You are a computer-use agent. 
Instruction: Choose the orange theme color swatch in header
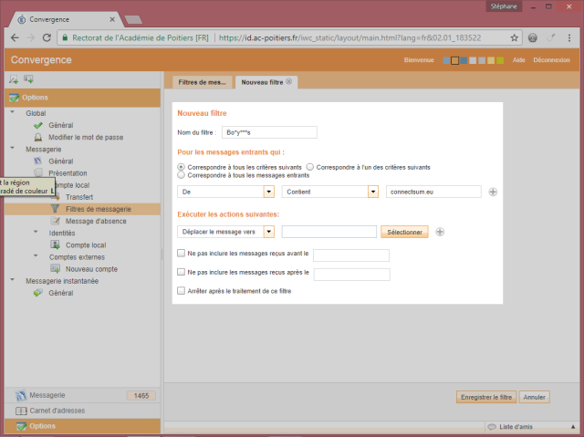(x=454, y=60)
